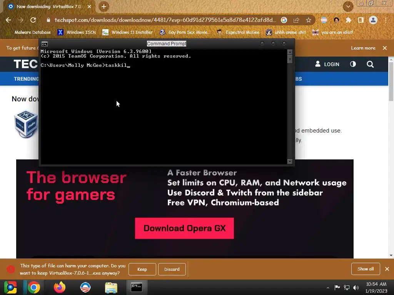Show all downloads
The width and height of the screenshot is (394, 295).
366,269
